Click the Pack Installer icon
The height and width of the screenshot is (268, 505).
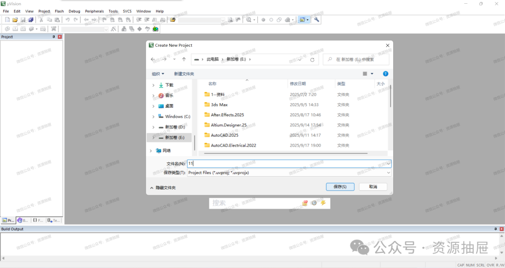(x=156, y=29)
